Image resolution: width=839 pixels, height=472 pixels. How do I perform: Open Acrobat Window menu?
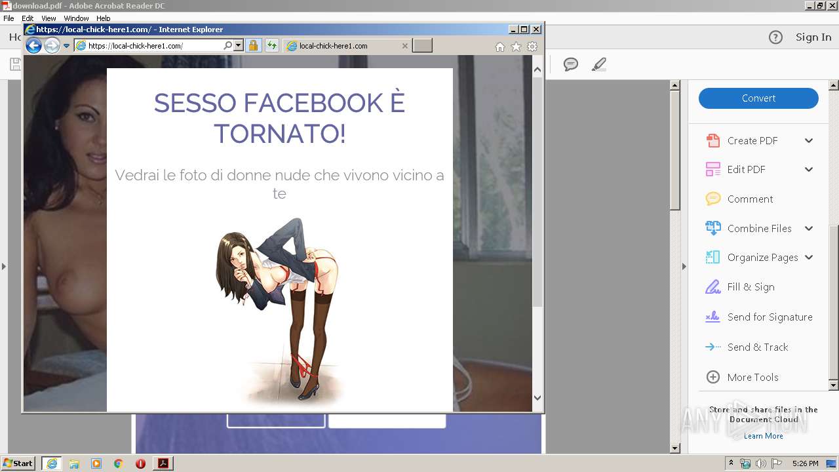[x=76, y=18]
